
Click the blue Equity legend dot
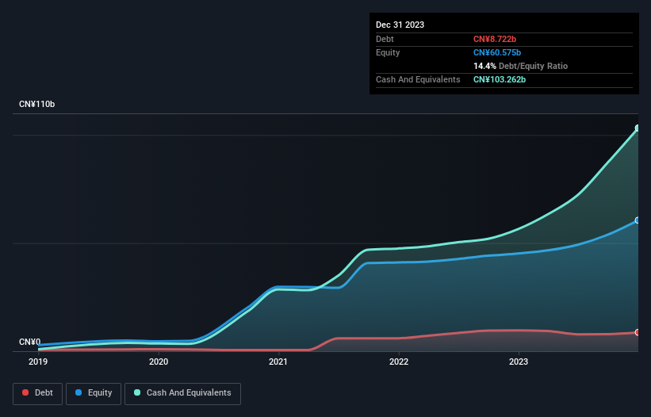[x=79, y=392]
